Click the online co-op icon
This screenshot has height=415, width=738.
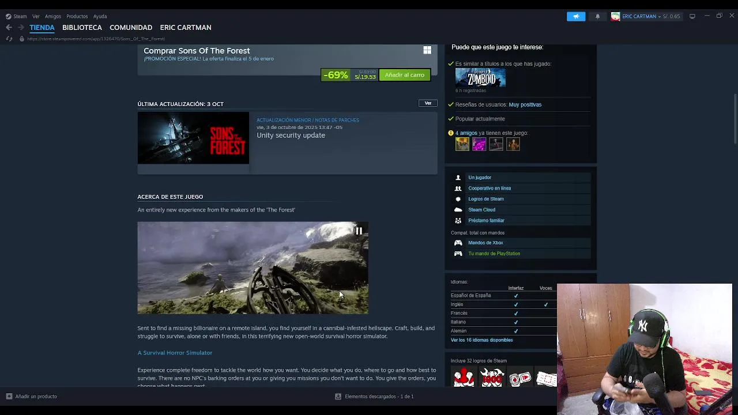458,188
